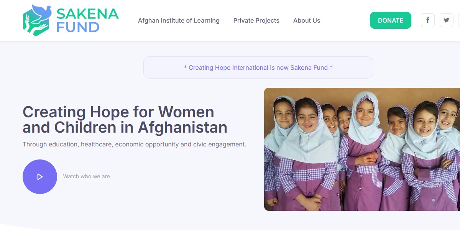Click empty header space left of DONATE
Screen dimensions: 460x230
[x=345, y=20]
